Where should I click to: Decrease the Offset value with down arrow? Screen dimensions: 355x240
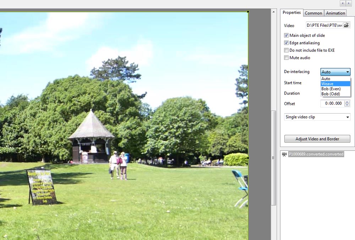coord(347,105)
